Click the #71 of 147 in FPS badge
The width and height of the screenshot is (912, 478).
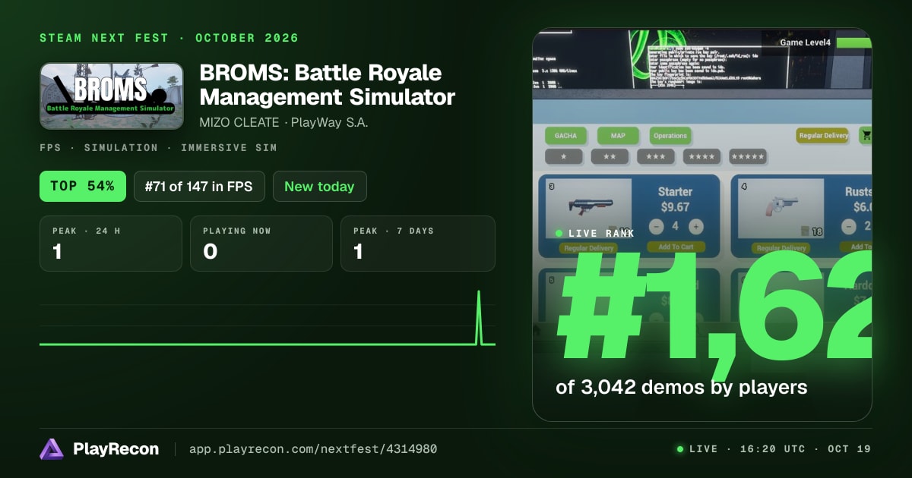[x=199, y=186]
